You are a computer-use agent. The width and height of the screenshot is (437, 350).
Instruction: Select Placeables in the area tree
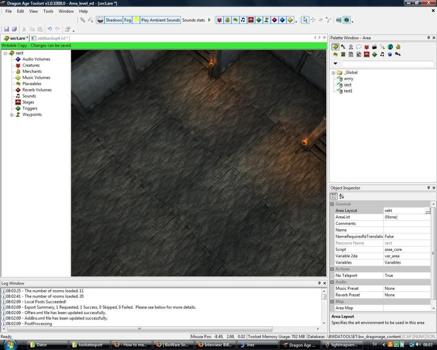32,84
